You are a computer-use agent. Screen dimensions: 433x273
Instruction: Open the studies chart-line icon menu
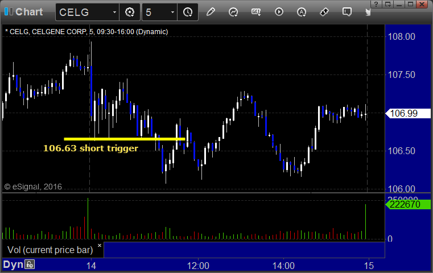233,12
